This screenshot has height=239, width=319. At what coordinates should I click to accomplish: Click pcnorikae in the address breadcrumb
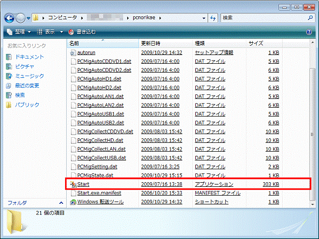(144, 18)
